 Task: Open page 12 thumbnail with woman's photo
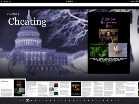81,89
